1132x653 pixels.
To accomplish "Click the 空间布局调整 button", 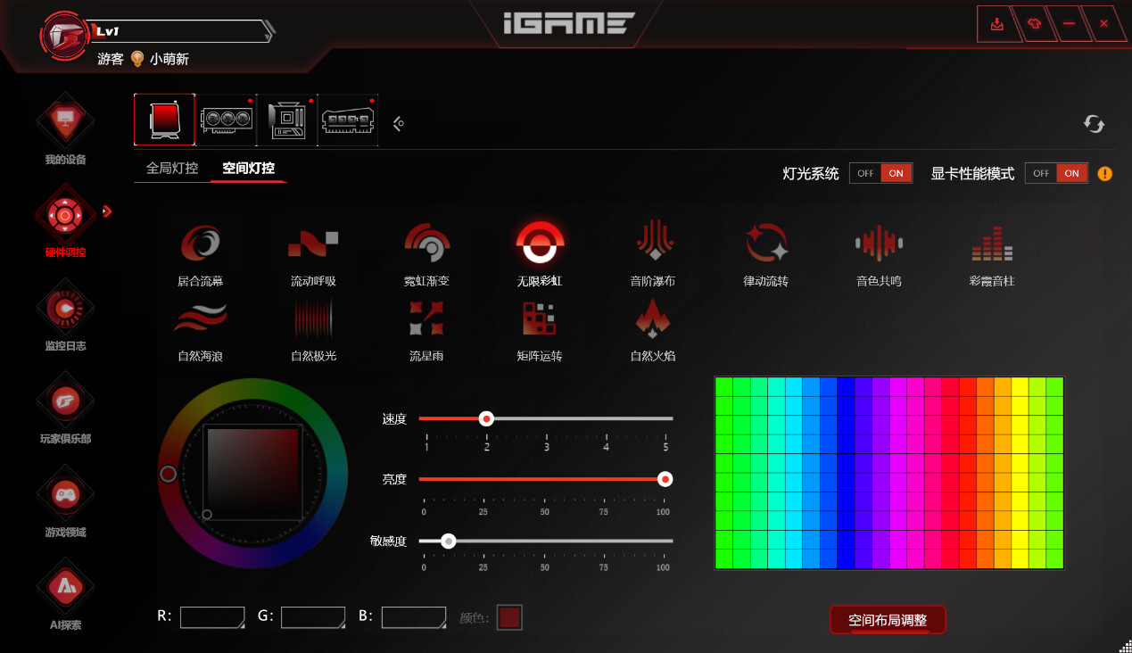I will (x=887, y=620).
